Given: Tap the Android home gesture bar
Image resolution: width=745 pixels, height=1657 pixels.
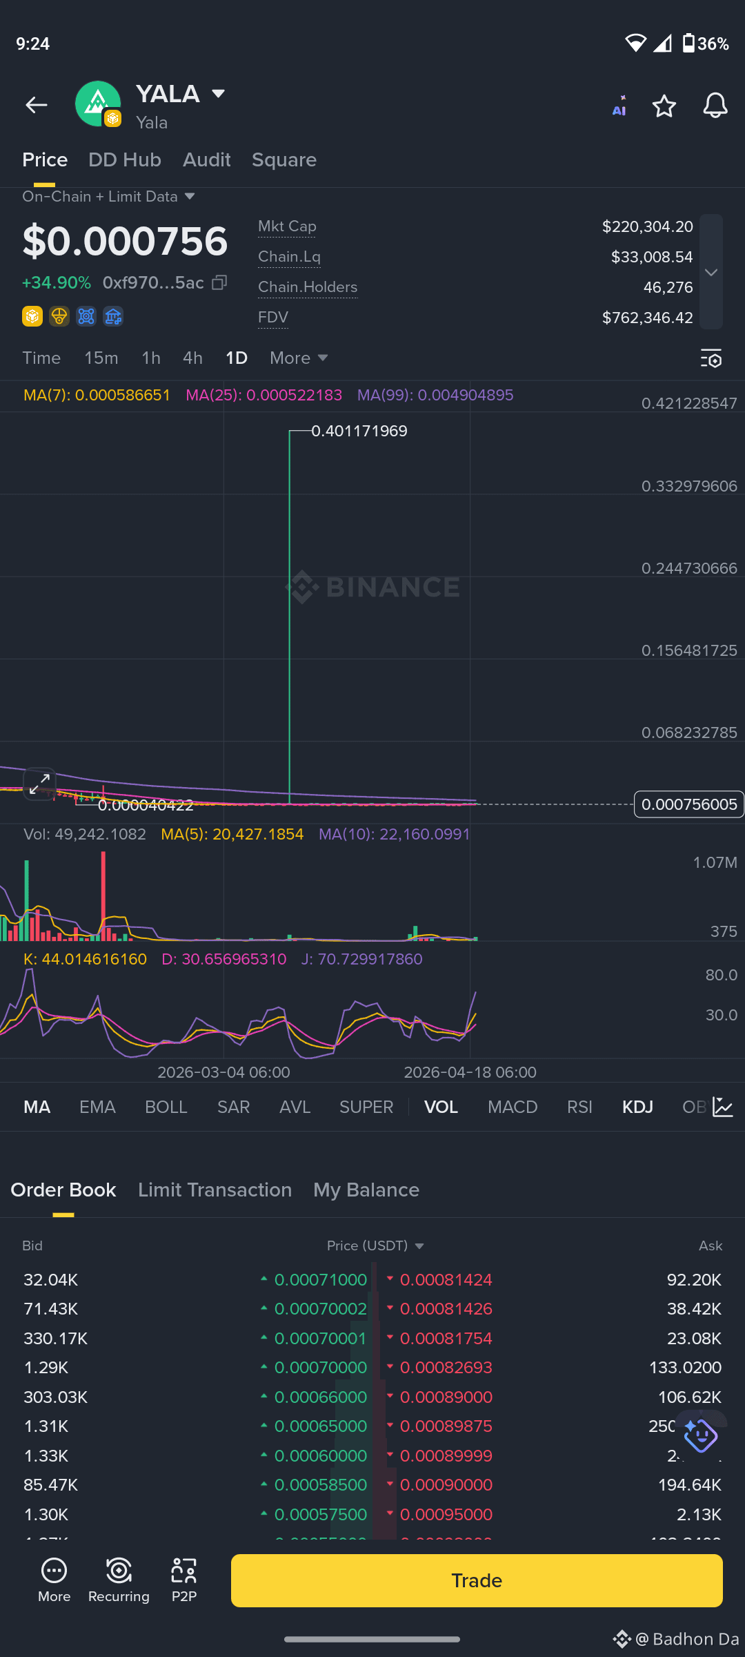Looking at the screenshot, I should [x=372, y=1639].
